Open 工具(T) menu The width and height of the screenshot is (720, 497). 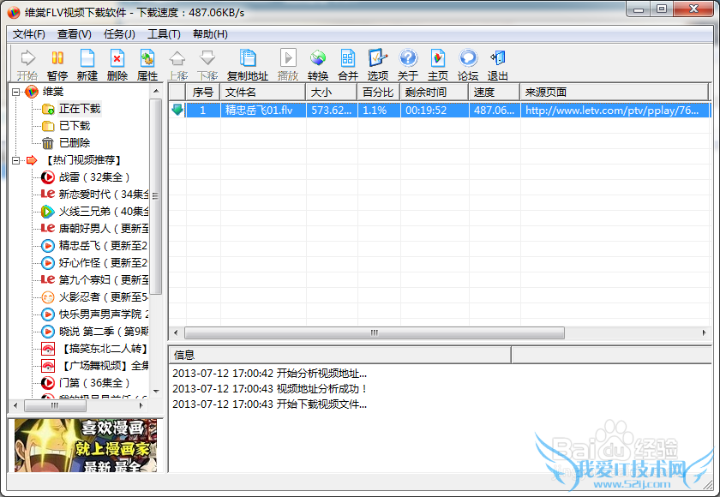click(x=164, y=34)
